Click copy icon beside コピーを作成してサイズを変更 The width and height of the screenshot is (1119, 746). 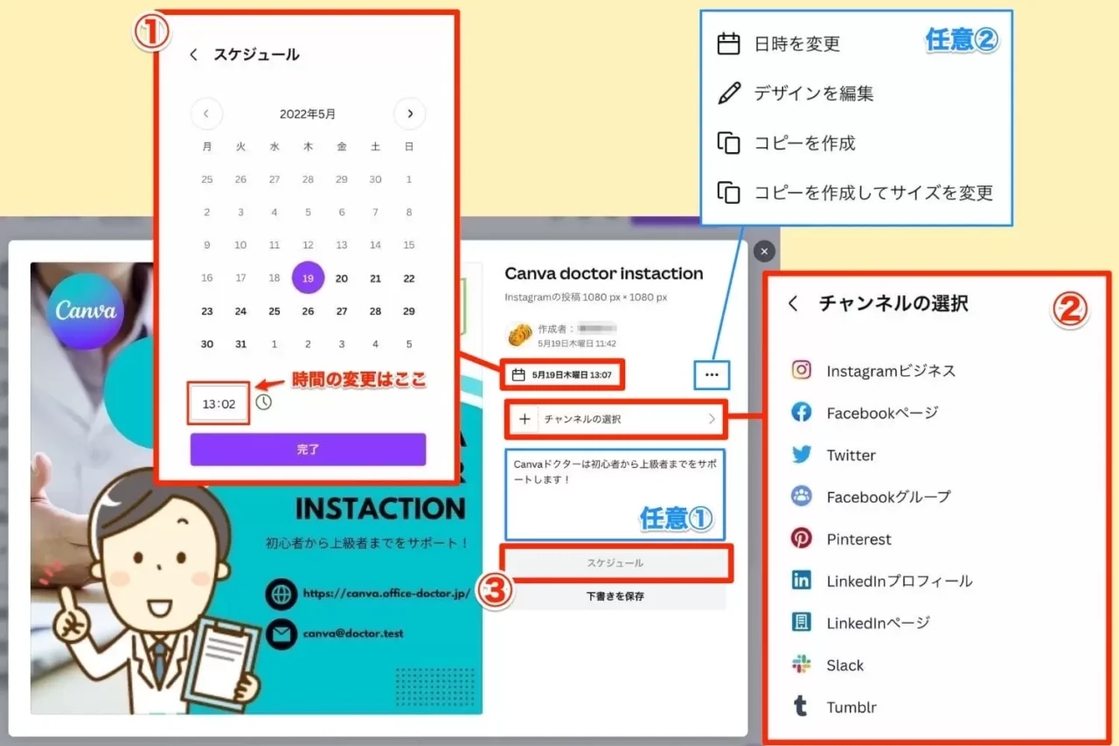point(729,192)
